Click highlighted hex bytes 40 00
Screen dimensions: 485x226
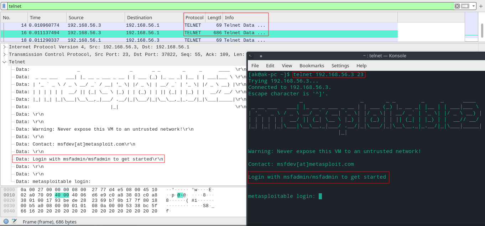tap(62, 195)
